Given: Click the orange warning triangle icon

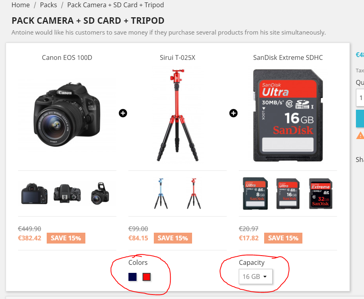Looking at the screenshot, I should tap(360, 135).
